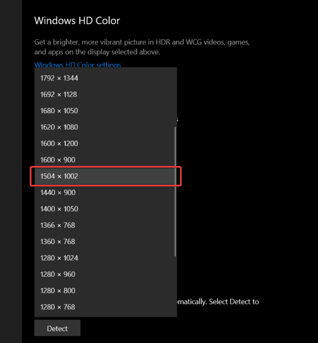Choose 1280 × 960 in the resolution list

click(58, 274)
